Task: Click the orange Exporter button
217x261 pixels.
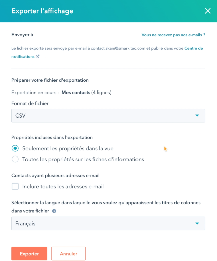Action: 30,254
